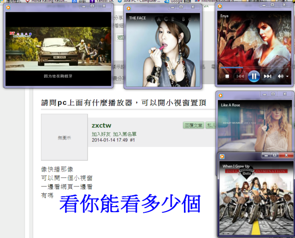Maximize the car video player window
The width and height of the screenshot is (295, 238).
(92, 6)
